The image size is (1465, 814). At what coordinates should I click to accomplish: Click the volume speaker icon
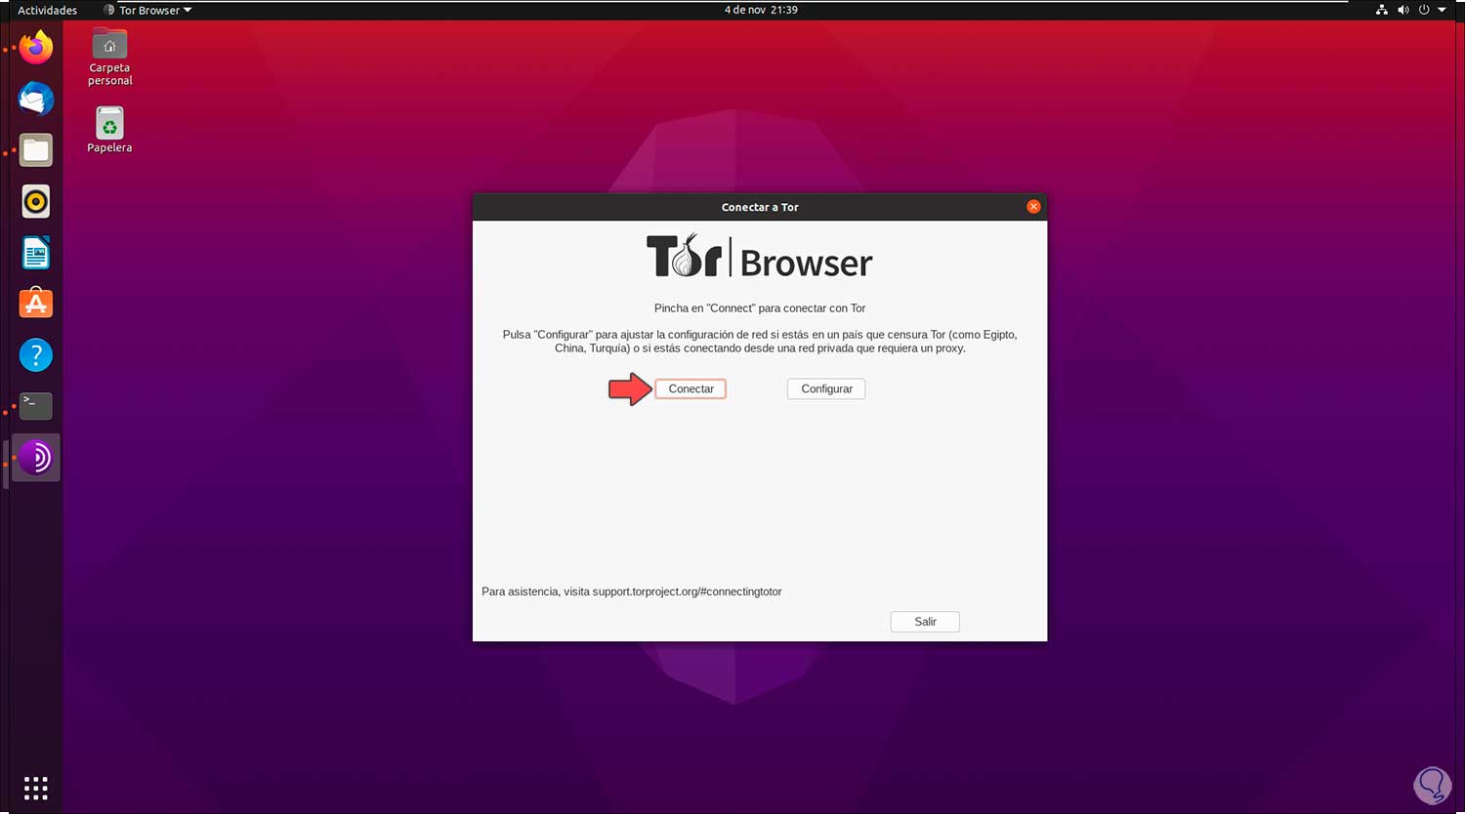(x=1402, y=10)
